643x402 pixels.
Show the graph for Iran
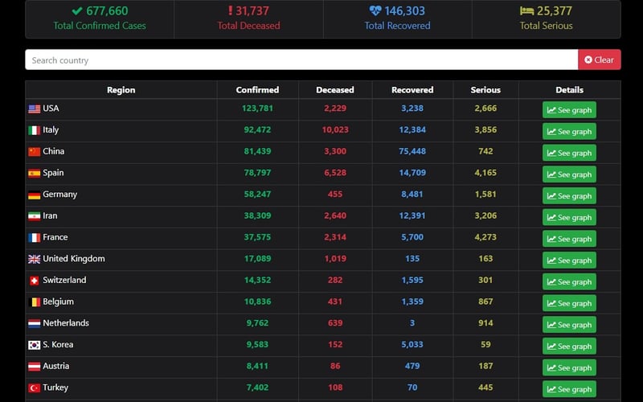tap(569, 217)
